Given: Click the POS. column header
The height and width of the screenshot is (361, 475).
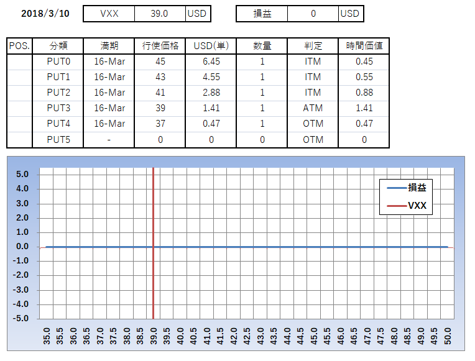Looking at the screenshot, I should [19, 46].
